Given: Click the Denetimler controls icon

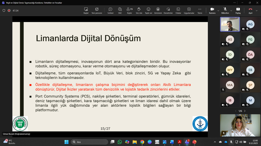Looking at the screenshot, I should pyautogui.click(x=168, y=10).
